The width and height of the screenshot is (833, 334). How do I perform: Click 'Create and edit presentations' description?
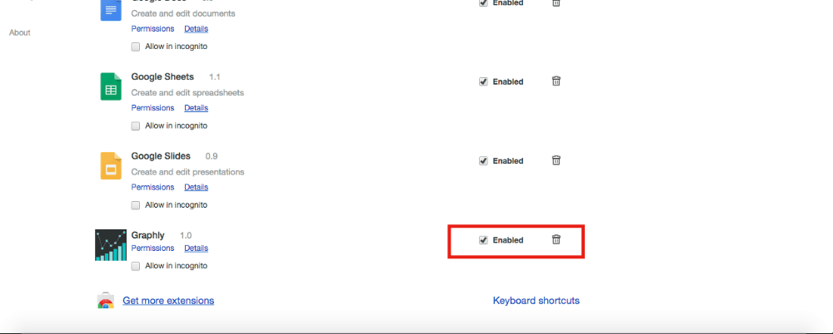(x=187, y=172)
